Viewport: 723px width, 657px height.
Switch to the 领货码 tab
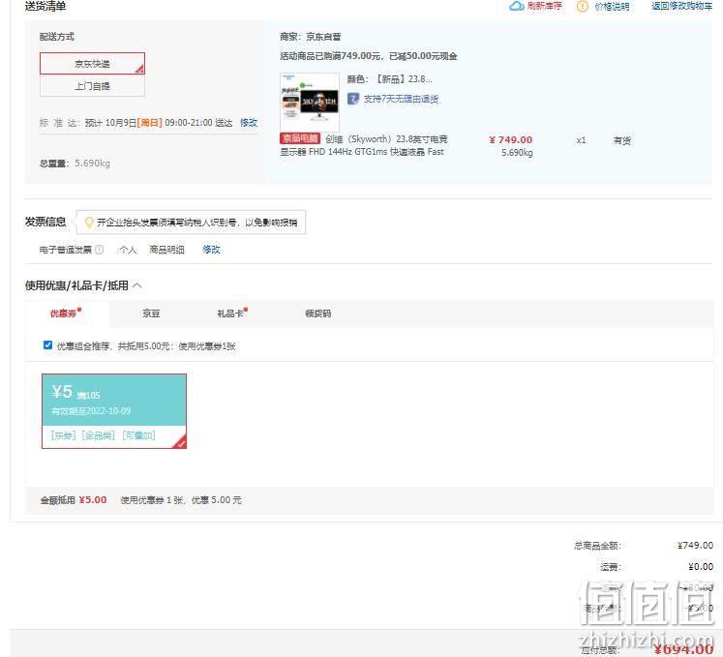(x=318, y=314)
